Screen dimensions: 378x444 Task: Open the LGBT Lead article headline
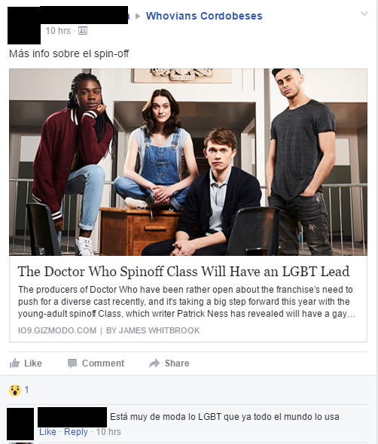coord(184,271)
